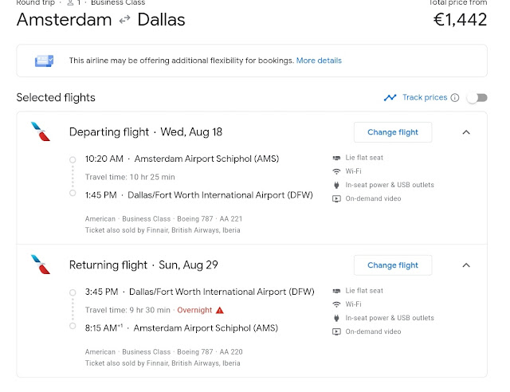Click returning flight power outlet icon
The image size is (510, 392).
pyautogui.click(x=336, y=318)
